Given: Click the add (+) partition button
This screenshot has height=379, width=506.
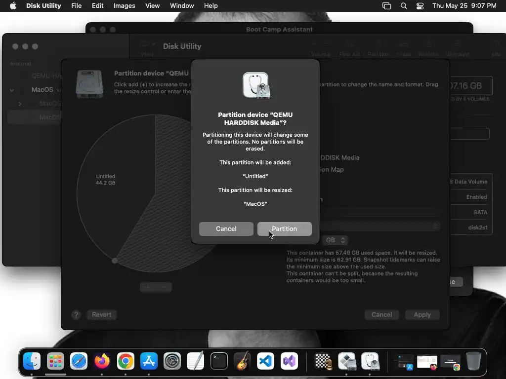Looking at the screenshot, I should click(148, 287).
